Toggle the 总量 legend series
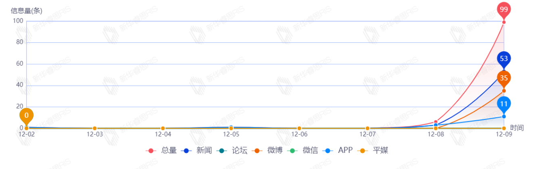This screenshot has height=169, width=534. tap(161, 150)
